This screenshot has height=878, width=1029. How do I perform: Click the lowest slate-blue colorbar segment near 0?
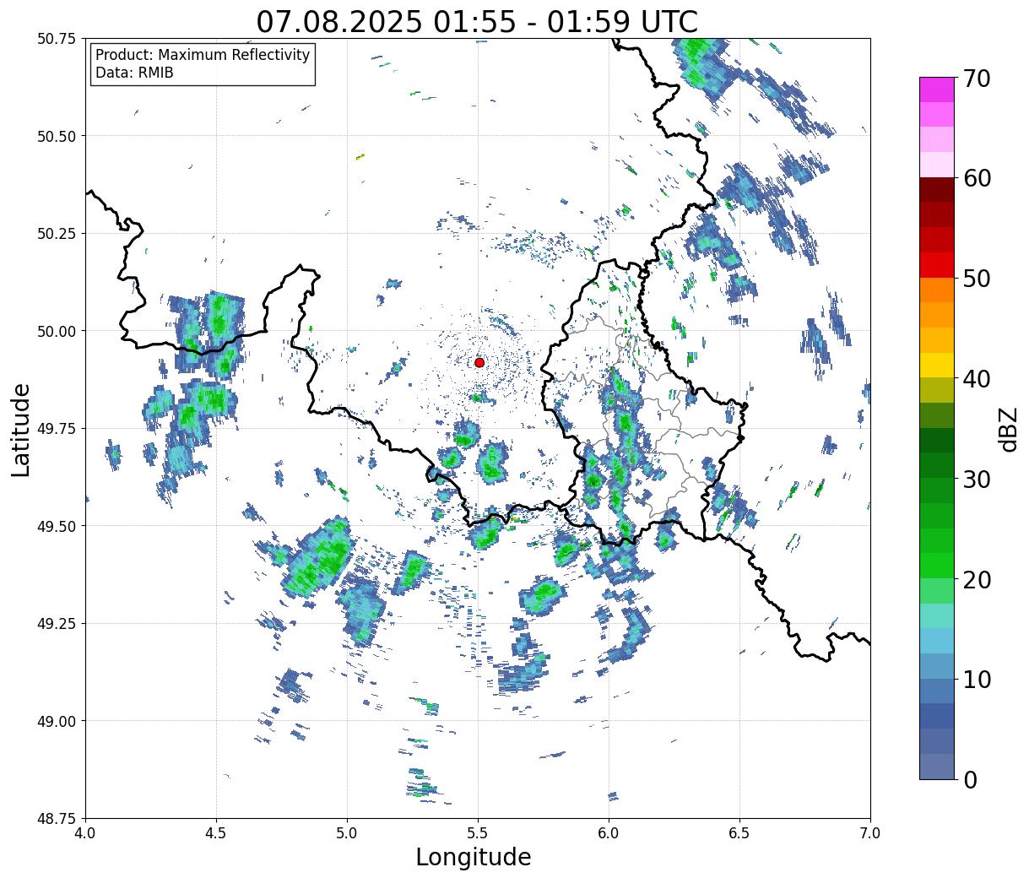937,766
